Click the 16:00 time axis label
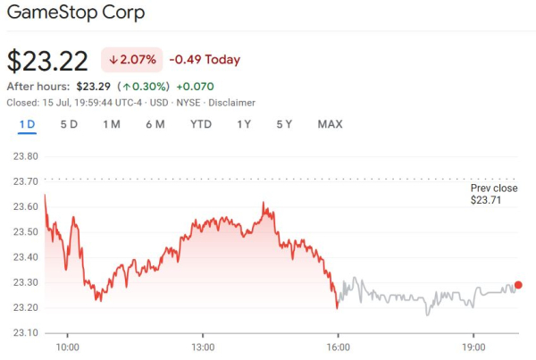 click(x=337, y=347)
